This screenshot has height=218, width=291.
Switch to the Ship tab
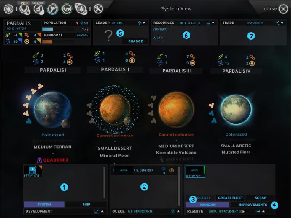(x=86, y=205)
